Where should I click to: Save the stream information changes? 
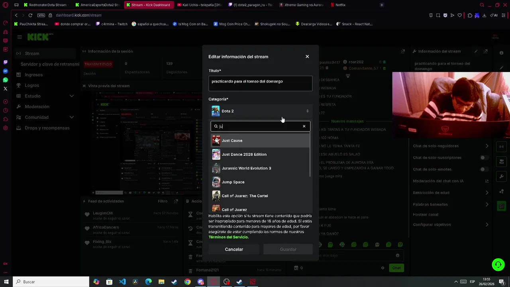pos(288,249)
